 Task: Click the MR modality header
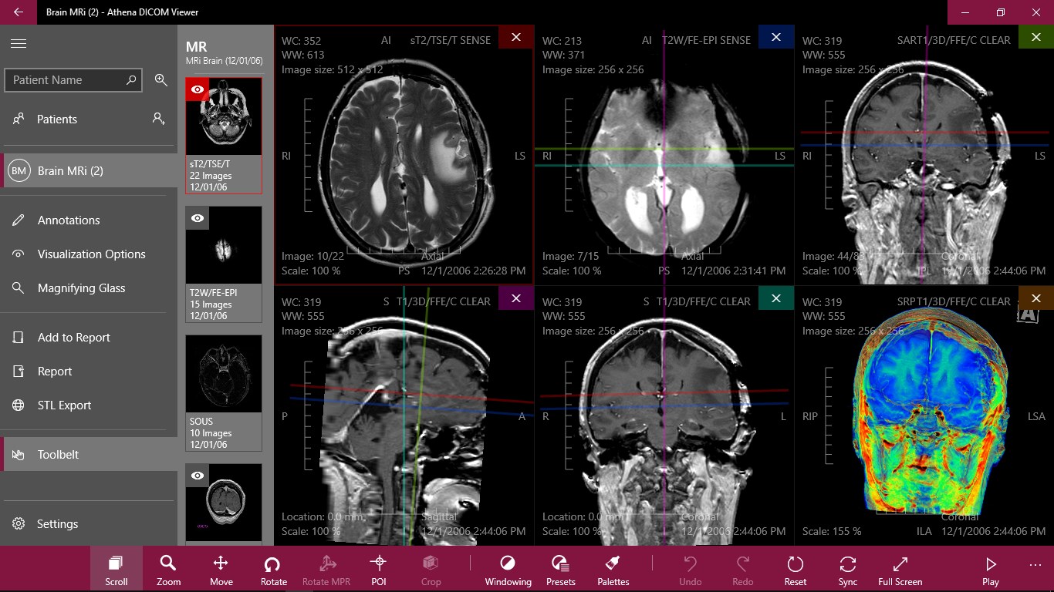click(x=197, y=47)
